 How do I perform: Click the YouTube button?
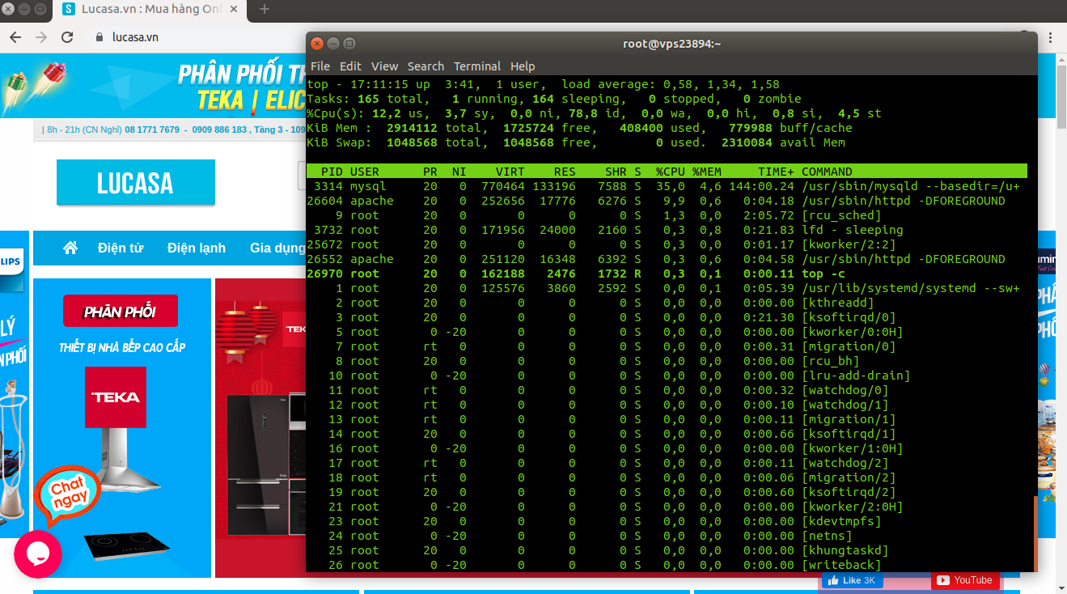pyautogui.click(x=964, y=580)
